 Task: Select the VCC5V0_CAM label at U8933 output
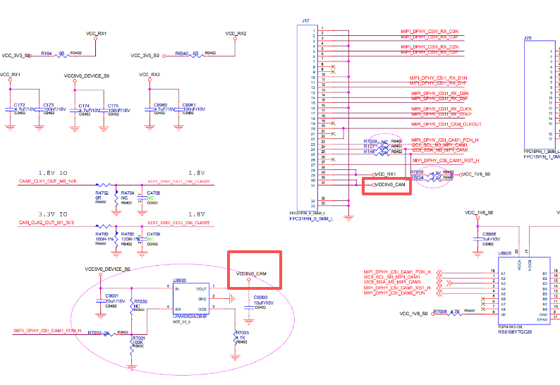click(x=251, y=273)
